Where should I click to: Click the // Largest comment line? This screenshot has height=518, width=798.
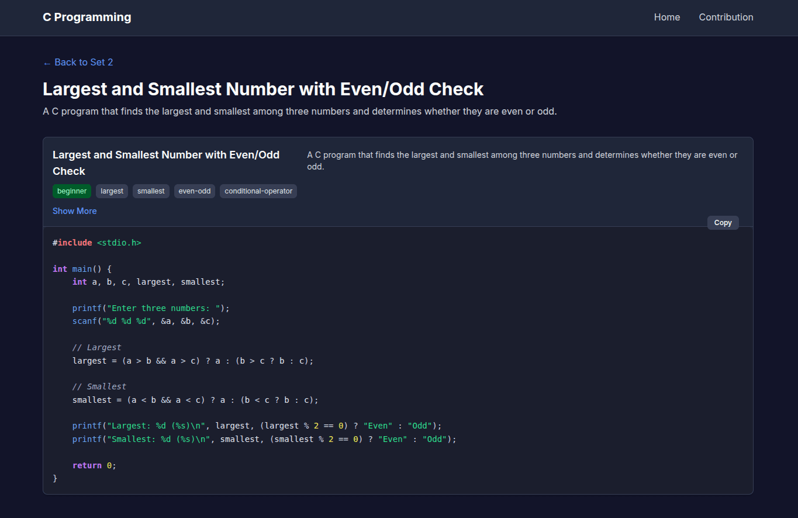96,347
